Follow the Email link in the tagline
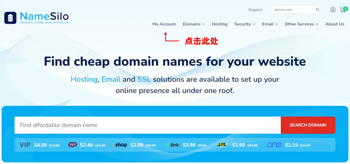 pos(111,79)
